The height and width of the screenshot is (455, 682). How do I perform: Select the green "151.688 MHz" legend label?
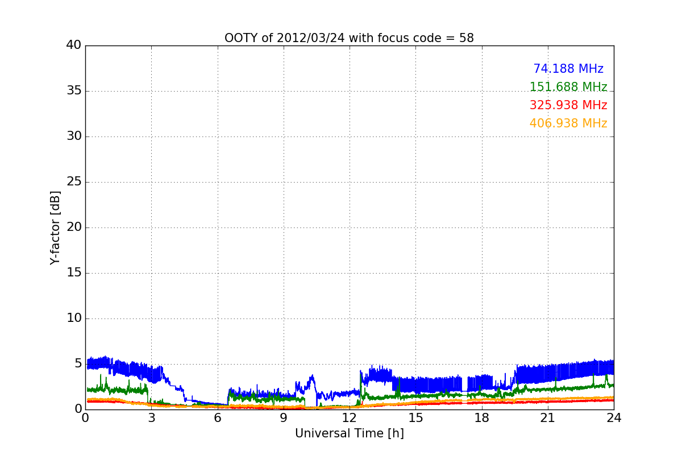[x=568, y=87]
